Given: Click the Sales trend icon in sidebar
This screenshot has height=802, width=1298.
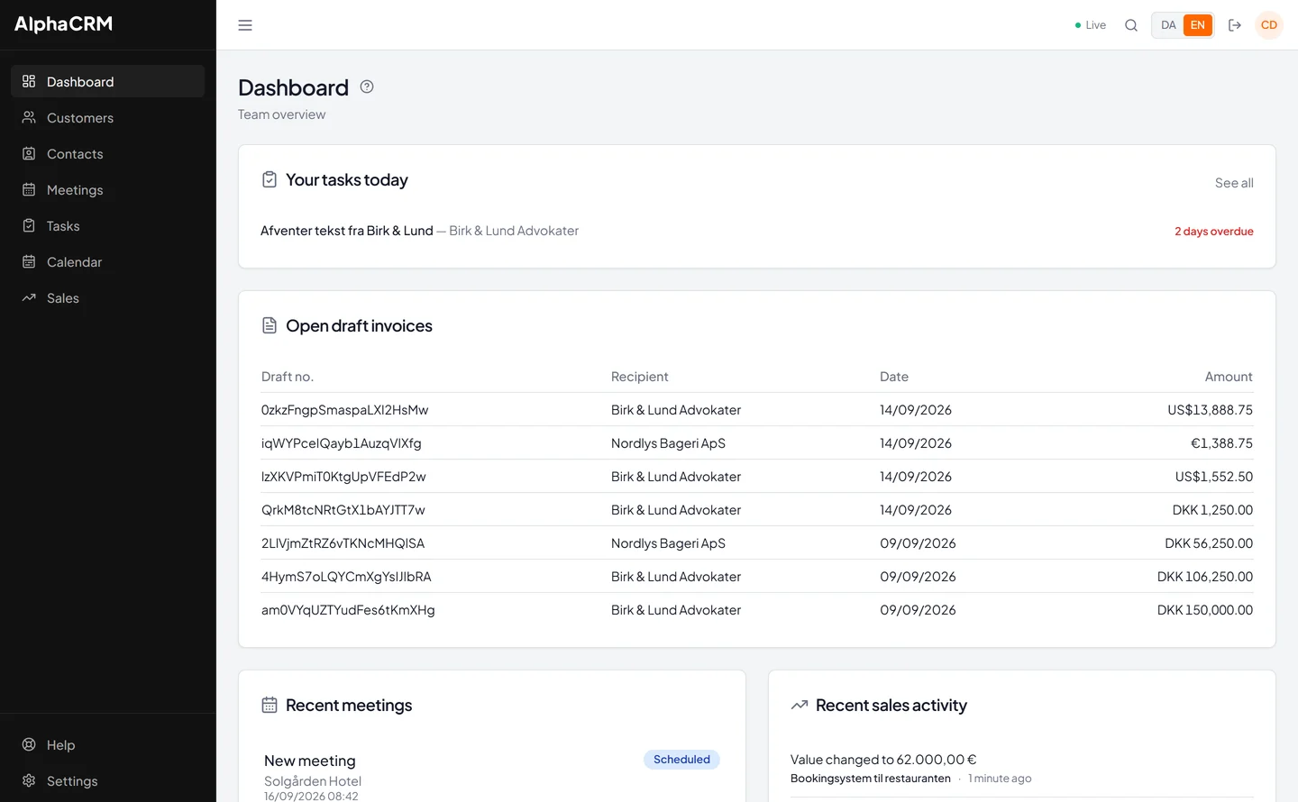Looking at the screenshot, I should (29, 297).
